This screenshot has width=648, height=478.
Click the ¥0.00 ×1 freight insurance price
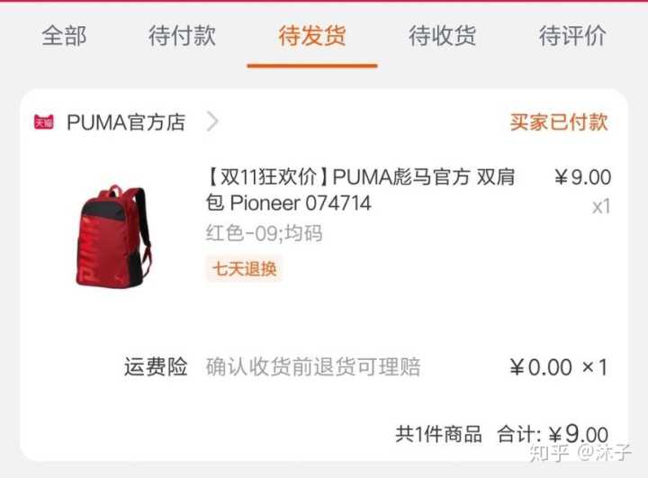559,367
